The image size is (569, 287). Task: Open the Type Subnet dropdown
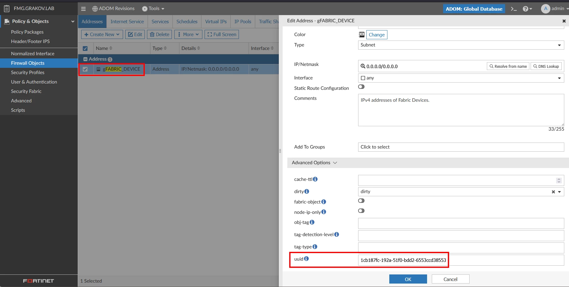pyautogui.click(x=461, y=45)
